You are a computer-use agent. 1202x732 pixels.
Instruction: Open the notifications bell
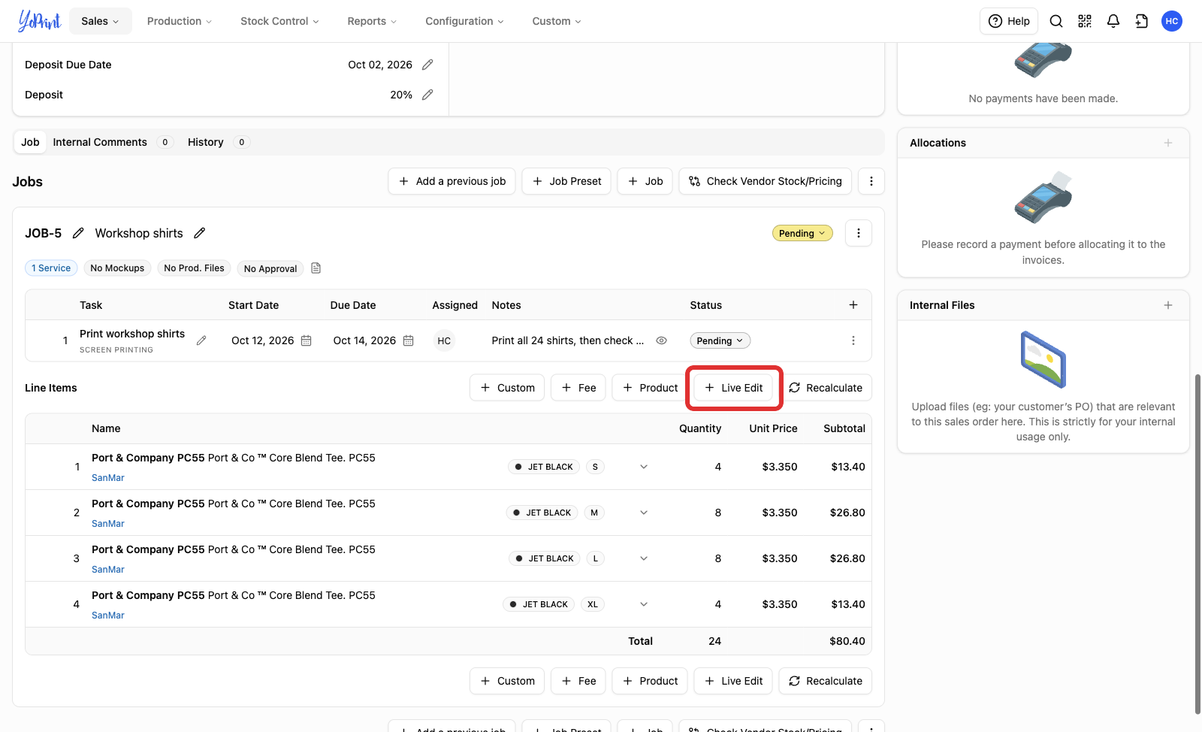1113,21
